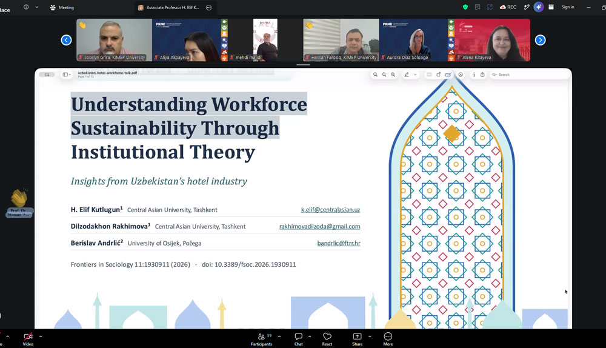Open the PDF document info icon

coord(474,75)
